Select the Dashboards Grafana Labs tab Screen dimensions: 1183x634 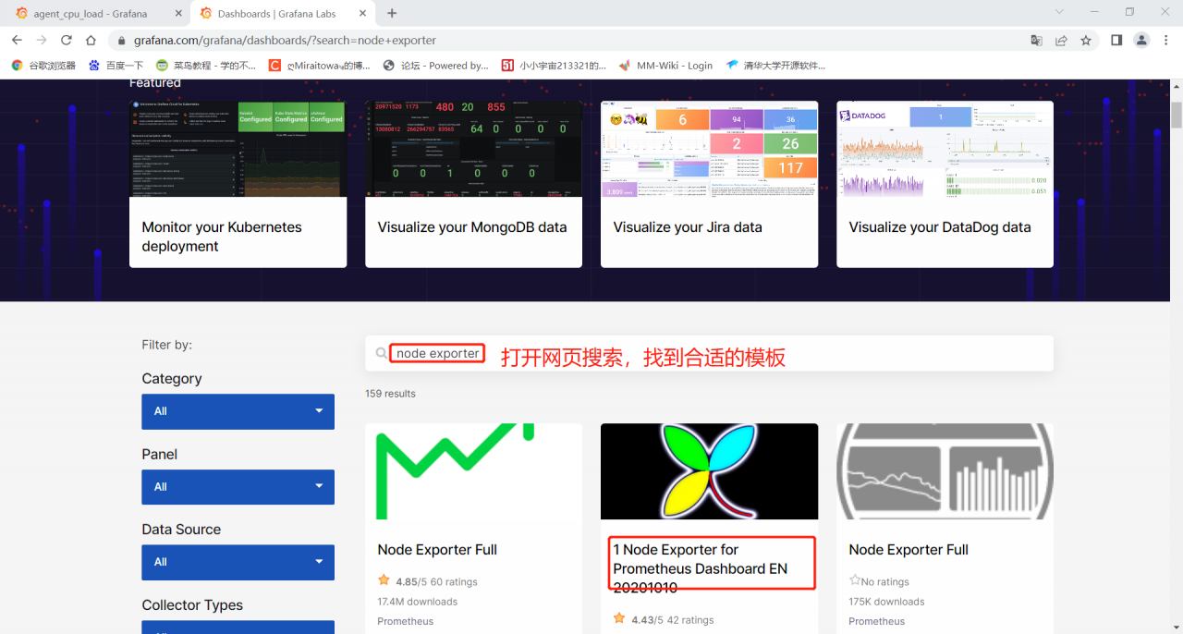click(277, 14)
